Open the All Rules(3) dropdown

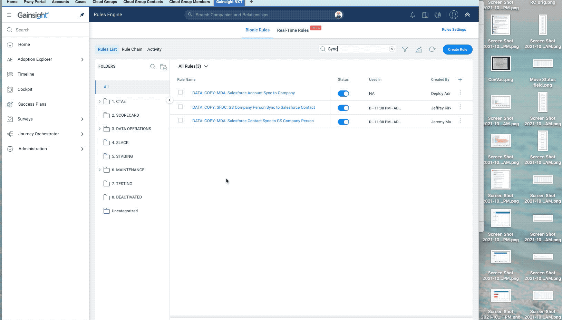(193, 66)
